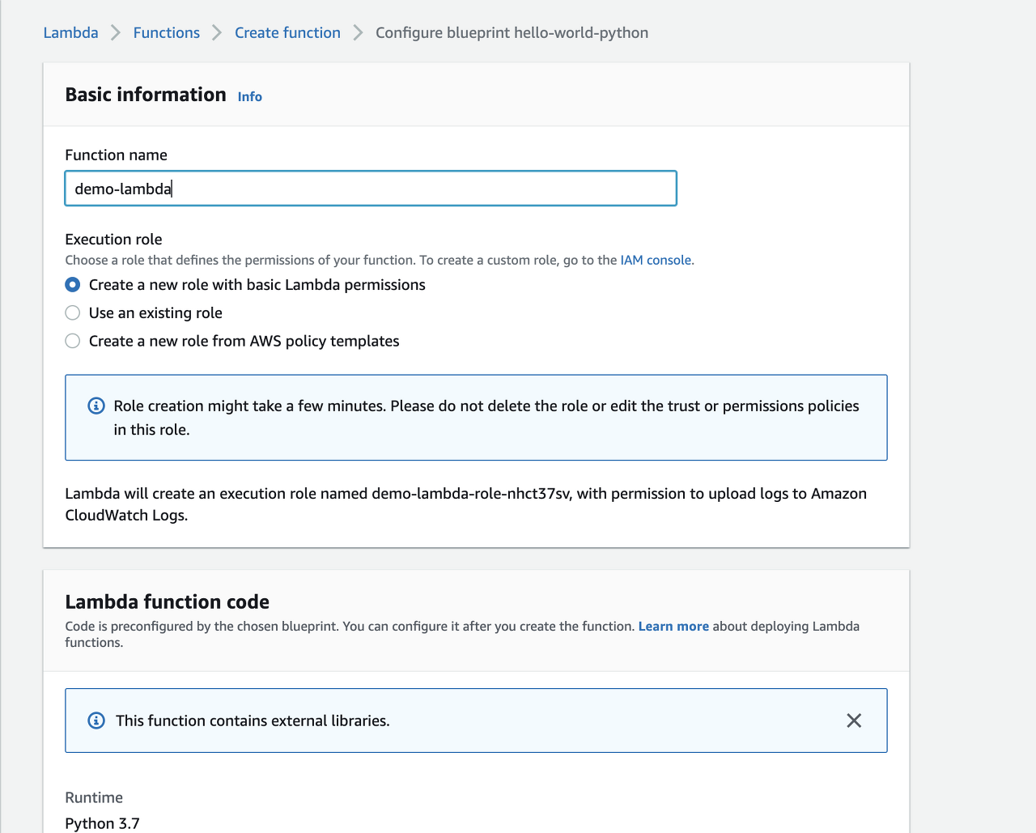The image size is (1036, 833).
Task: Navigate to Functions breadcrumb link
Action: coord(166,32)
